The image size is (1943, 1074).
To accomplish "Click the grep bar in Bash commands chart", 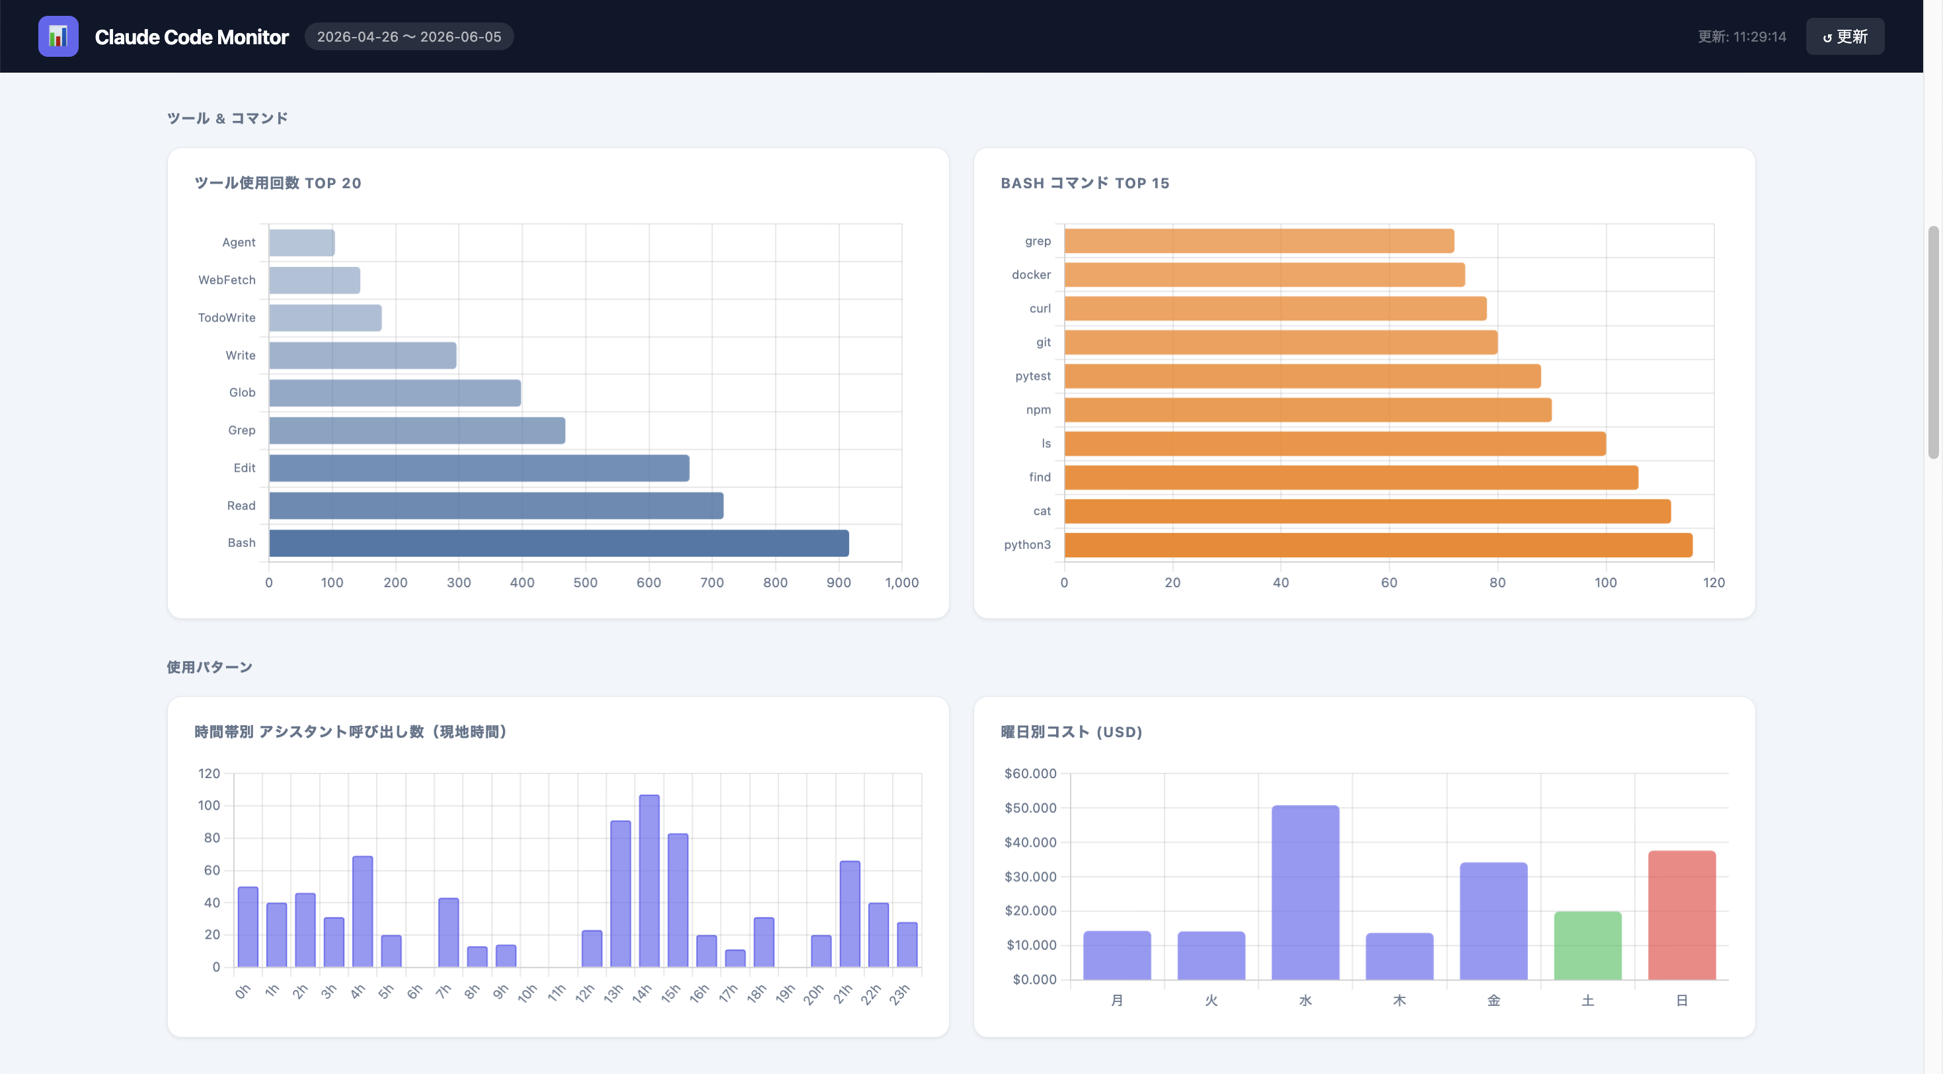I will tap(1259, 241).
